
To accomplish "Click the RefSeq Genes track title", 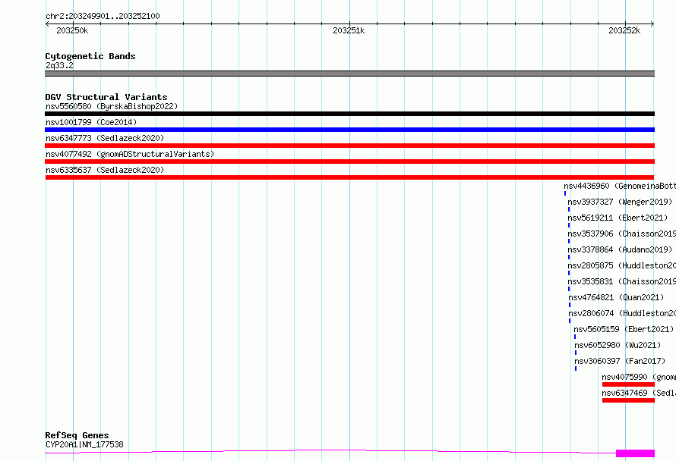I will point(77,436).
